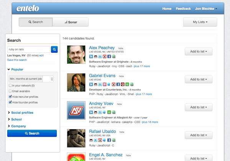
Task: Open 'Add to list' for Rafael Ubaldo
Action: [x=199, y=135]
